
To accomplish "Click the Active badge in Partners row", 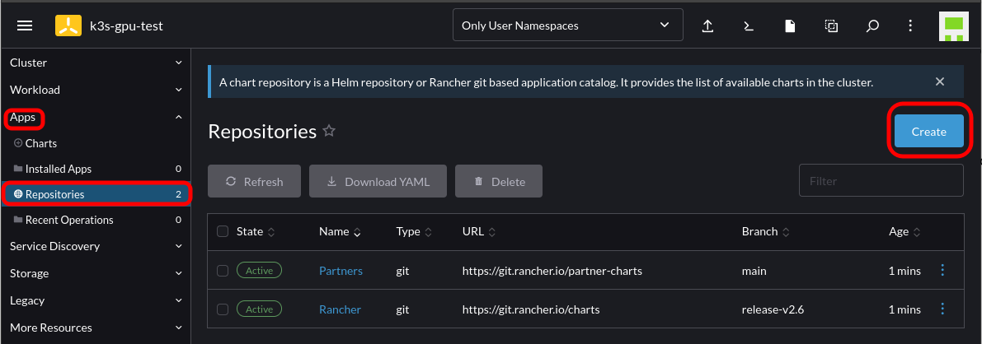I will coord(259,270).
